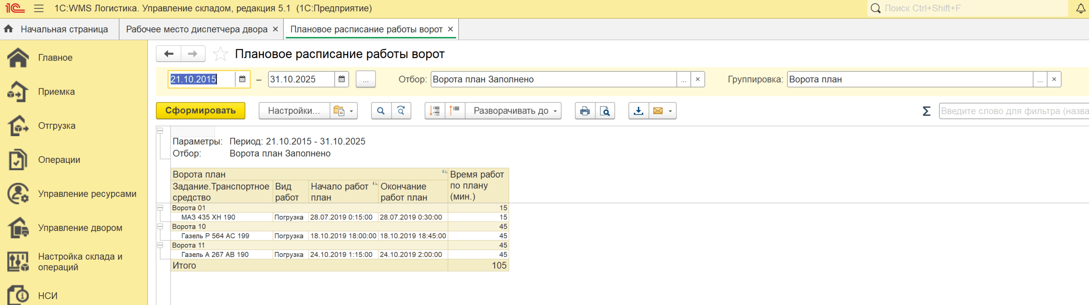This screenshot has width=1089, height=305.
Task: Open the 'Управление двором' section
Action: click(80, 228)
